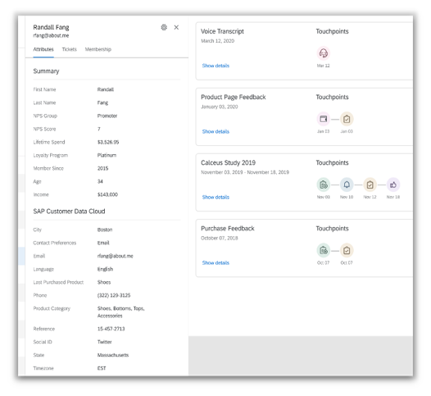
Task: Show details for Calceus Study 2019
Action: coord(215,197)
